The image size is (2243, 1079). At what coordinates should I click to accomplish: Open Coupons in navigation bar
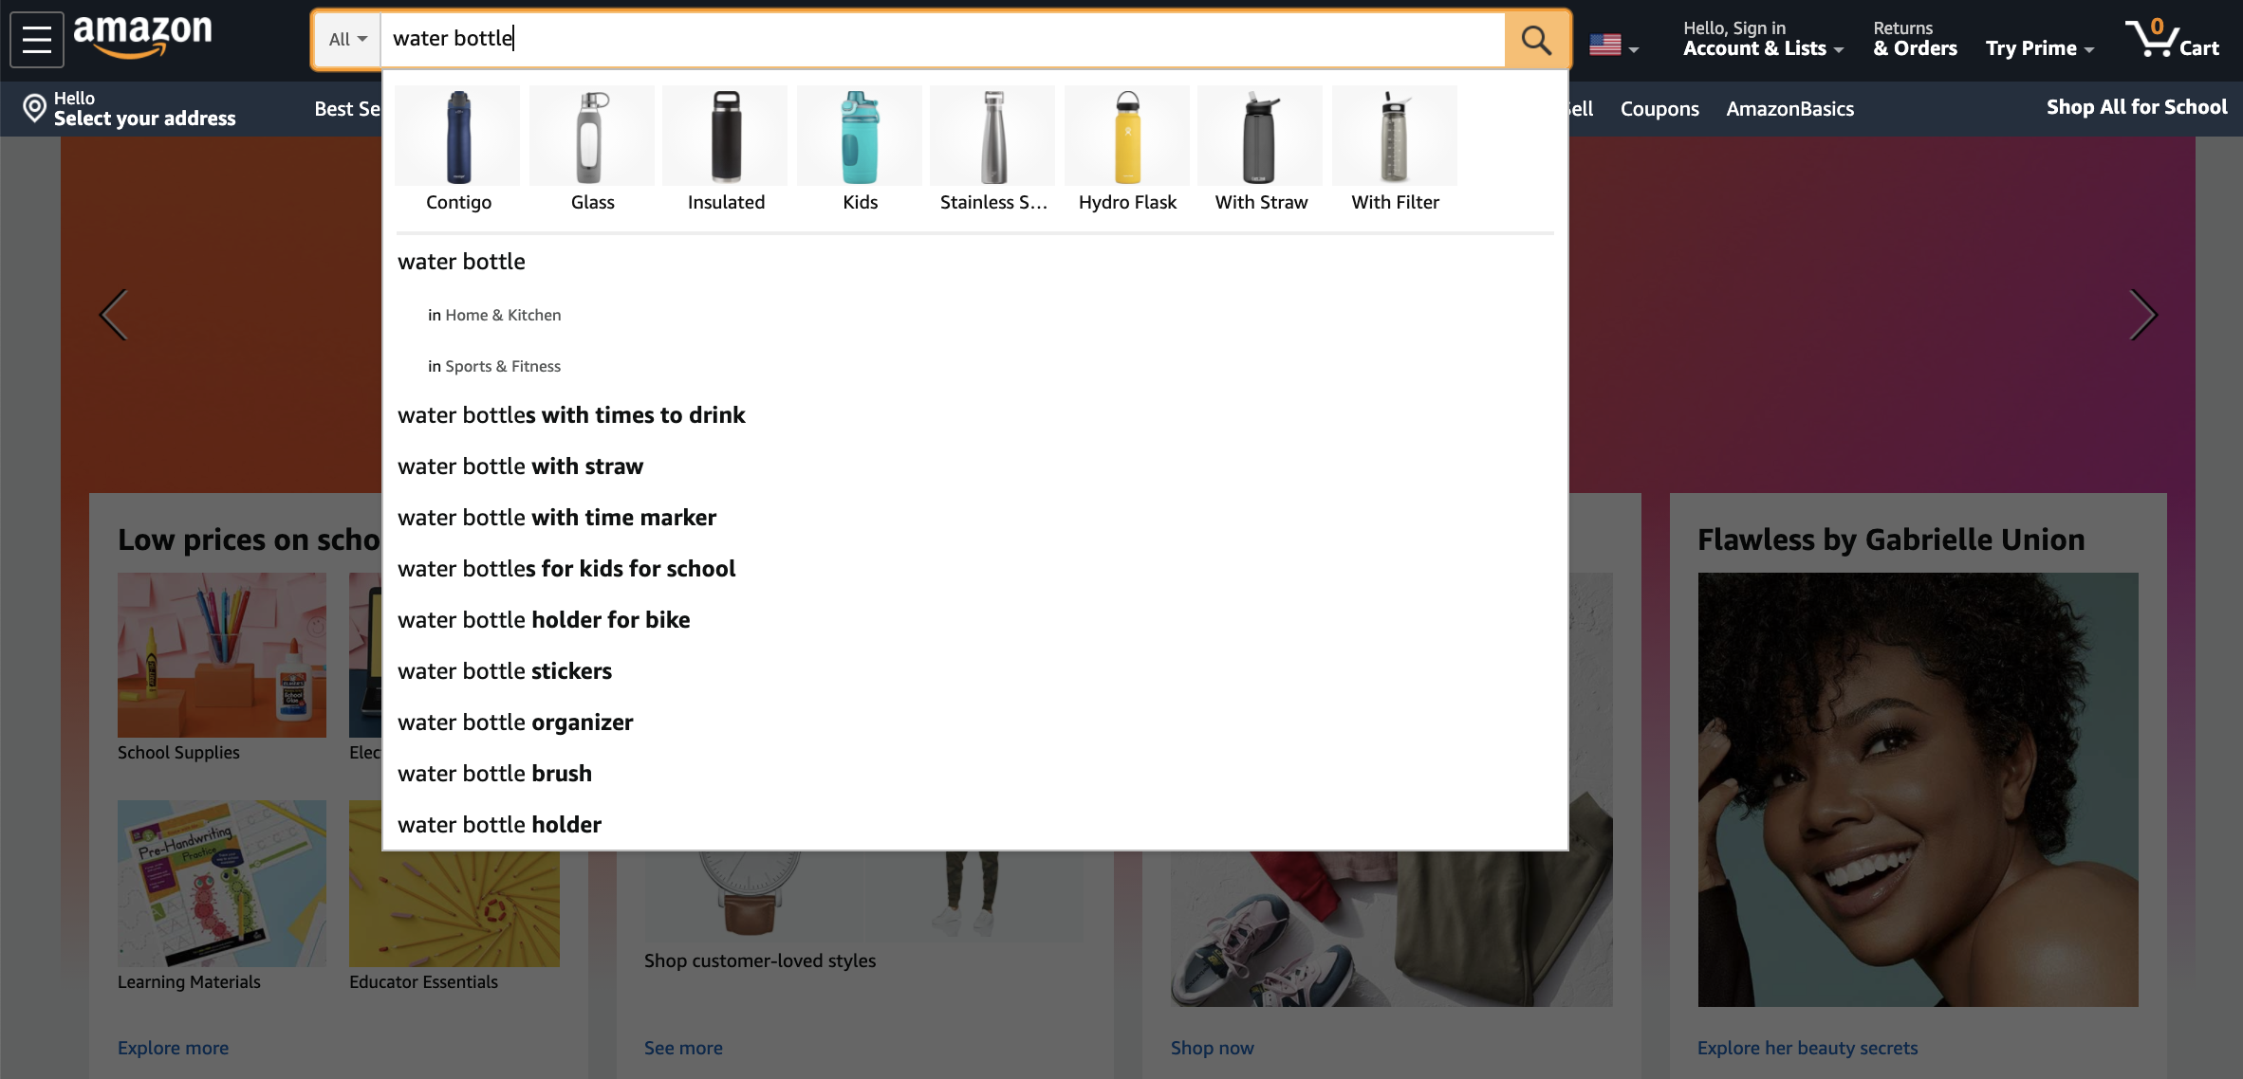(x=1659, y=109)
